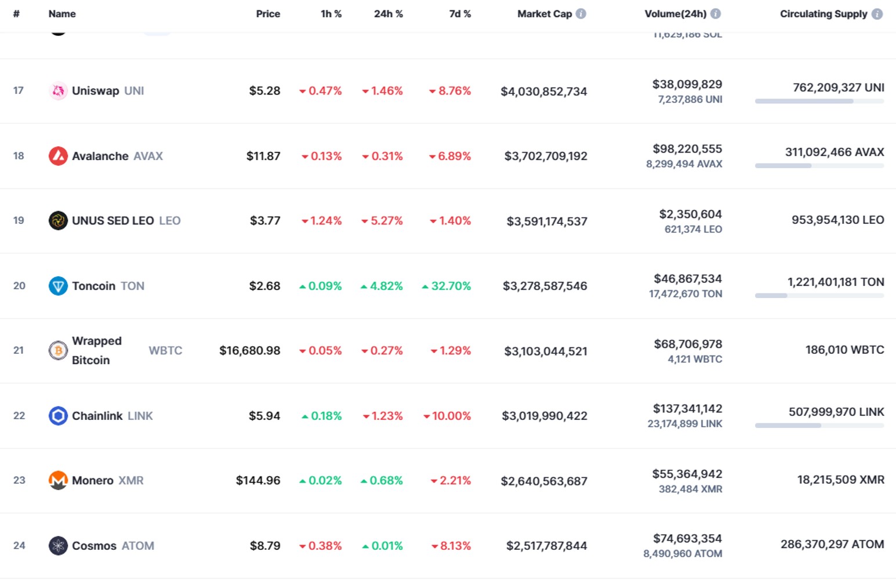Click the Volume(24h) info icon
The width and height of the screenshot is (896, 580).
click(716, 13)
